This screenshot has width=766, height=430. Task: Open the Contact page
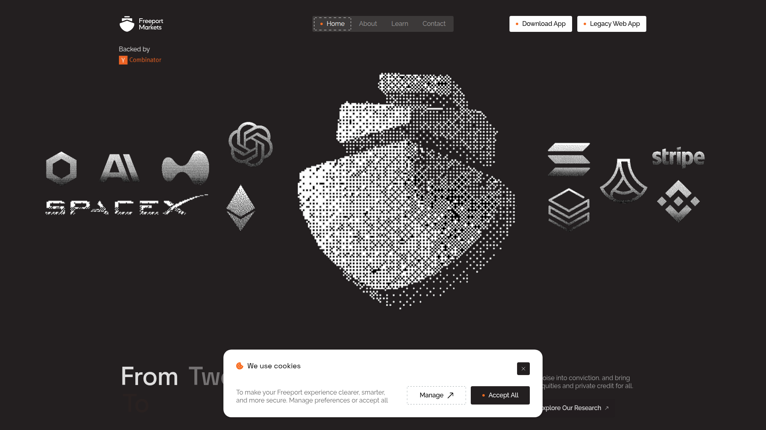(434, 24)
